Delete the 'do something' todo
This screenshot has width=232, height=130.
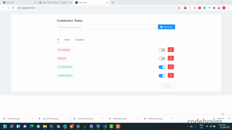(171, 50)
